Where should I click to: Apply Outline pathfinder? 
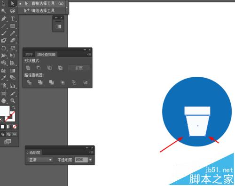click(74, 82)
